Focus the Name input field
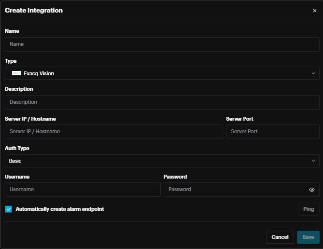323x249 pixels. [x=162, y=44]
